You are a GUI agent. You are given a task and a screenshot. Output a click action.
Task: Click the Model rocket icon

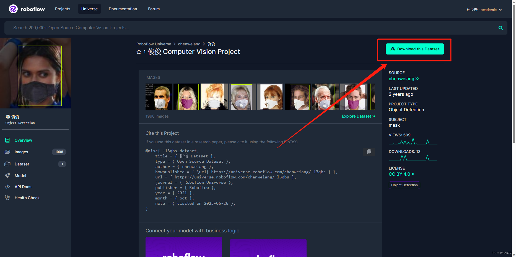coord(7,176)
